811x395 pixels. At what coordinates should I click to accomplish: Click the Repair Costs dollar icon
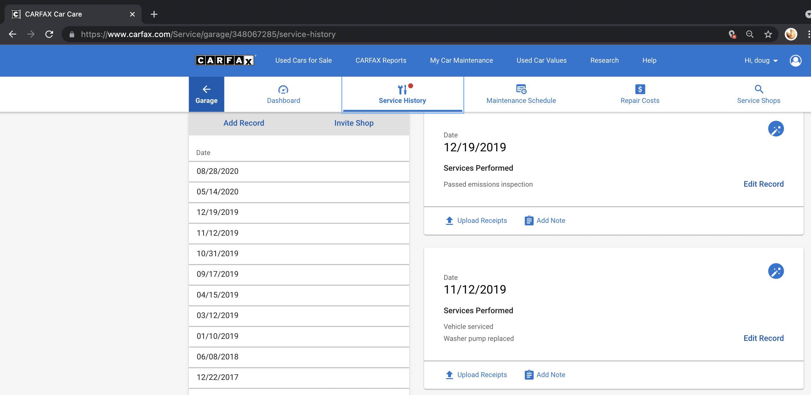pos(640,89)
